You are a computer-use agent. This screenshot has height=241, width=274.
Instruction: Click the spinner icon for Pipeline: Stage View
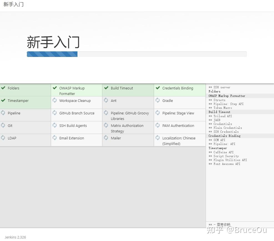[158, 113]
